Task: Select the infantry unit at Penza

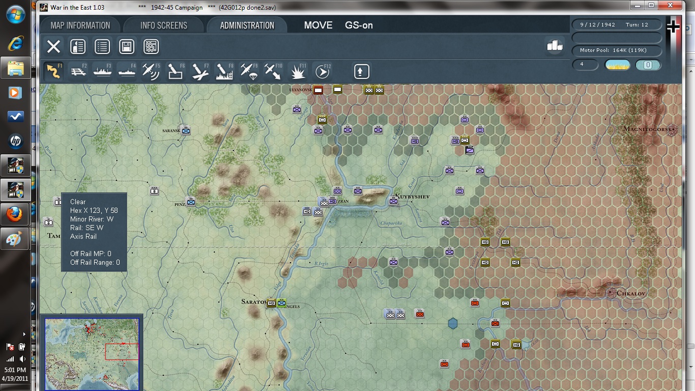Action: (191, 202)
